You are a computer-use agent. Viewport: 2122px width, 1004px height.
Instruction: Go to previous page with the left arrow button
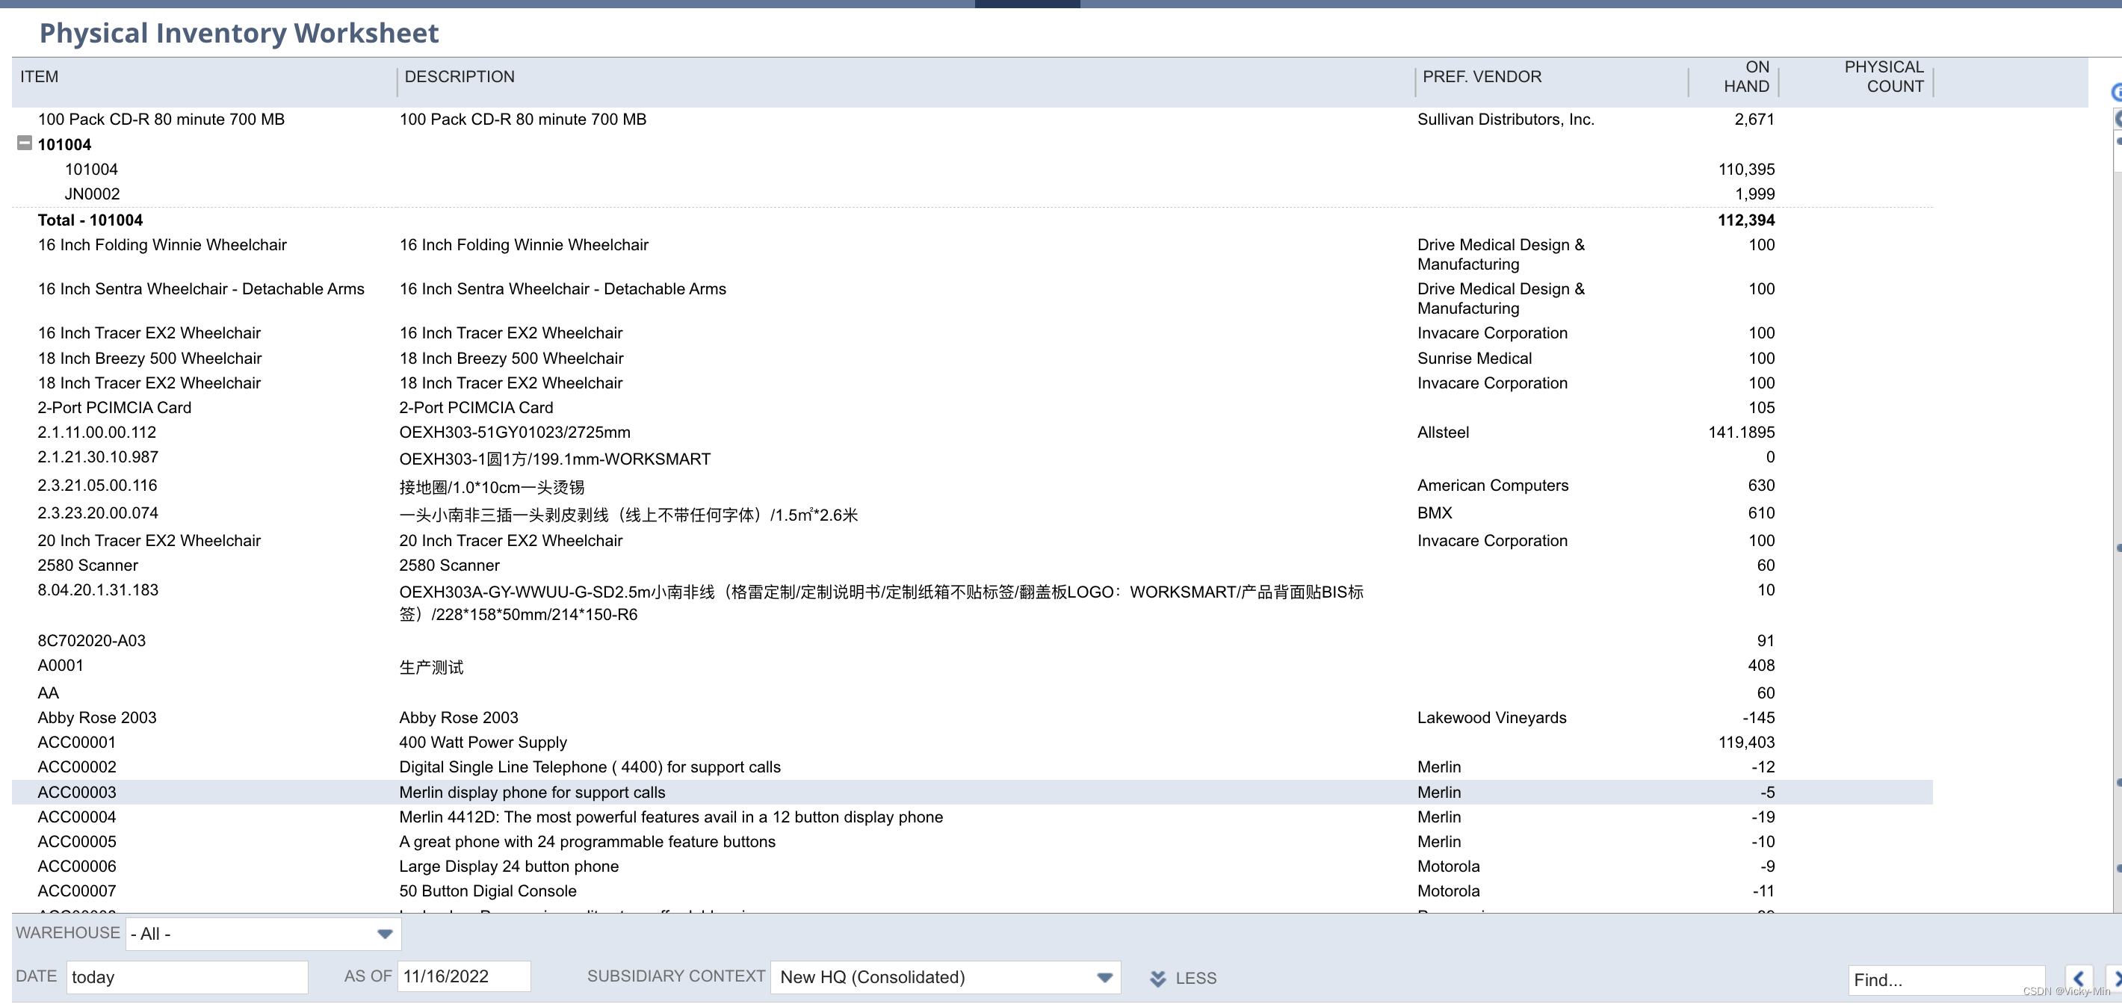[2080, 979]
